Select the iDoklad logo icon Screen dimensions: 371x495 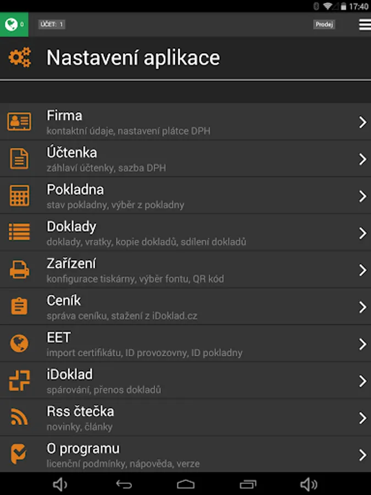tap(19, 381)
